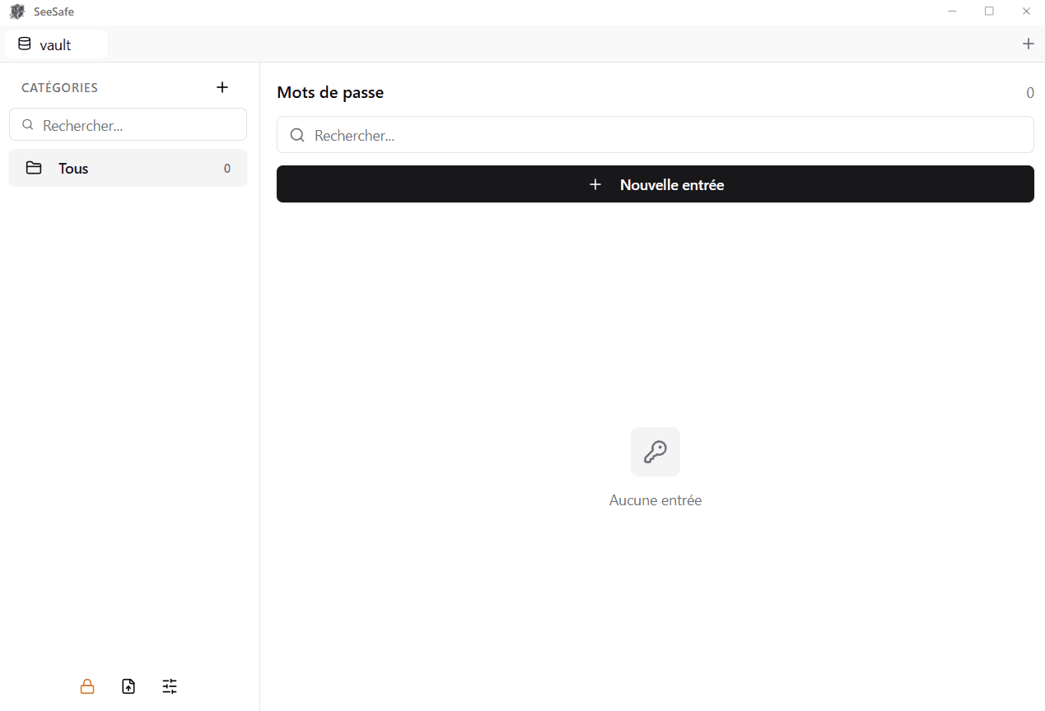This screenshot has height=711, width=1045.
Task: Click the database icon on the vault tab
Action: click(25, 44)
